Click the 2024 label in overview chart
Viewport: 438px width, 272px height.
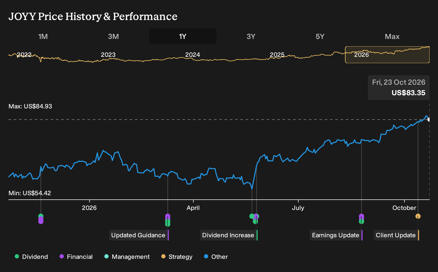pos(193,55)
